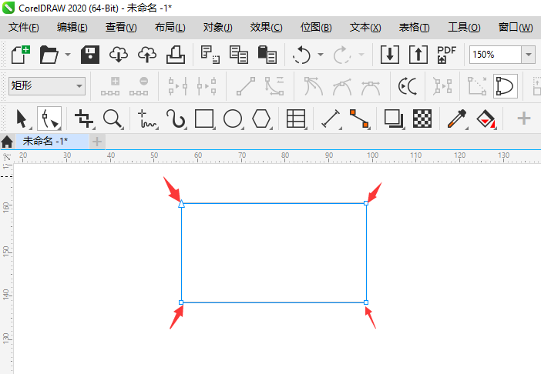
Task: Open the redo history dropdown arrow
Action: pyautogui.click(x=361, y=55)
